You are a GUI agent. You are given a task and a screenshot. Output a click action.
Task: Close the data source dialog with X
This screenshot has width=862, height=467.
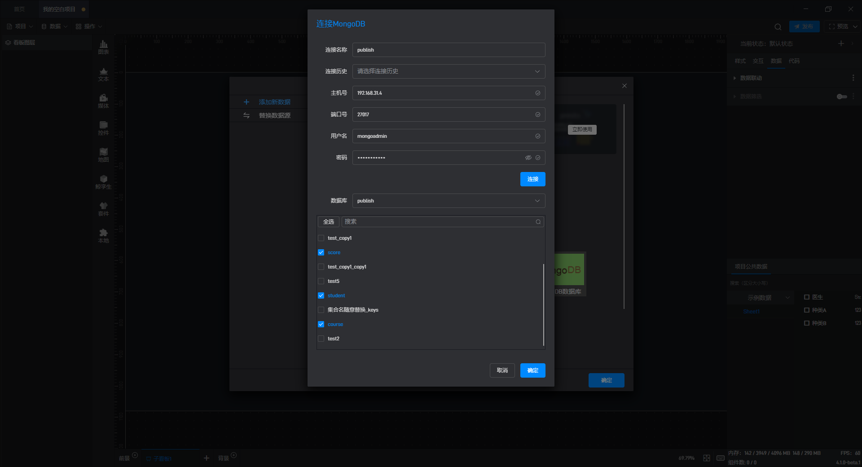click(x=625, y=86)
